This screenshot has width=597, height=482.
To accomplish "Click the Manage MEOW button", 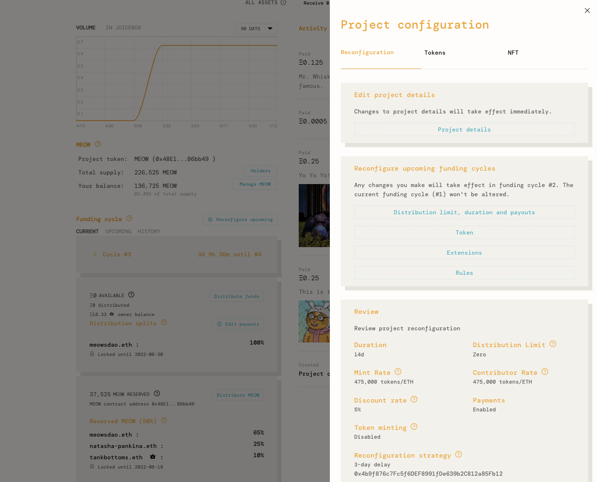I will 255,184.
